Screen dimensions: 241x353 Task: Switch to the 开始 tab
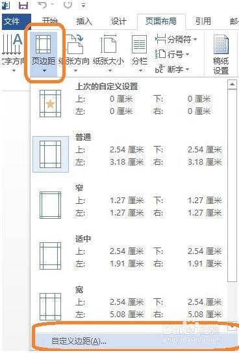49,21
